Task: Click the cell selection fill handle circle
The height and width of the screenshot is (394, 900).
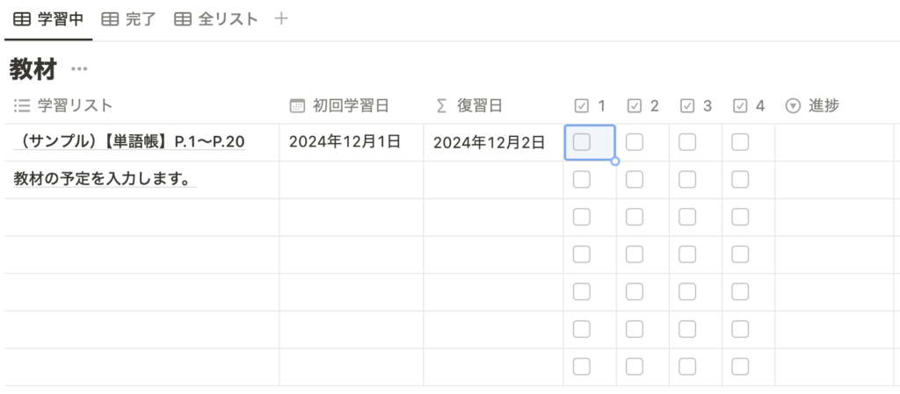Action: (x=615, y=161)
